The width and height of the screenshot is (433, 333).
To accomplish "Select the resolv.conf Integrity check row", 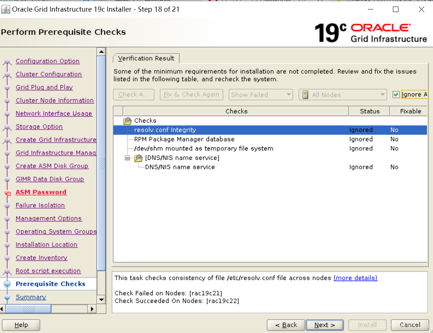I will pos(270,130).
